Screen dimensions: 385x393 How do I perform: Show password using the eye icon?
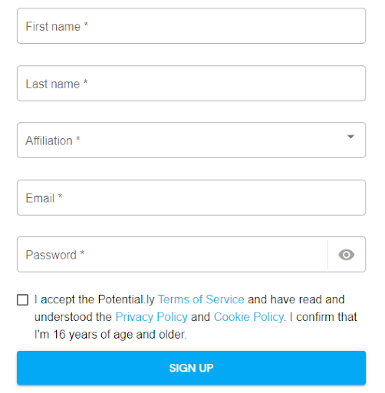tap(346, 255)
